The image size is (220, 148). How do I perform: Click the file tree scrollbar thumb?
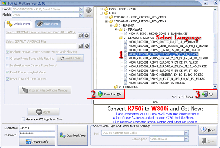click(x=215, y=48)
